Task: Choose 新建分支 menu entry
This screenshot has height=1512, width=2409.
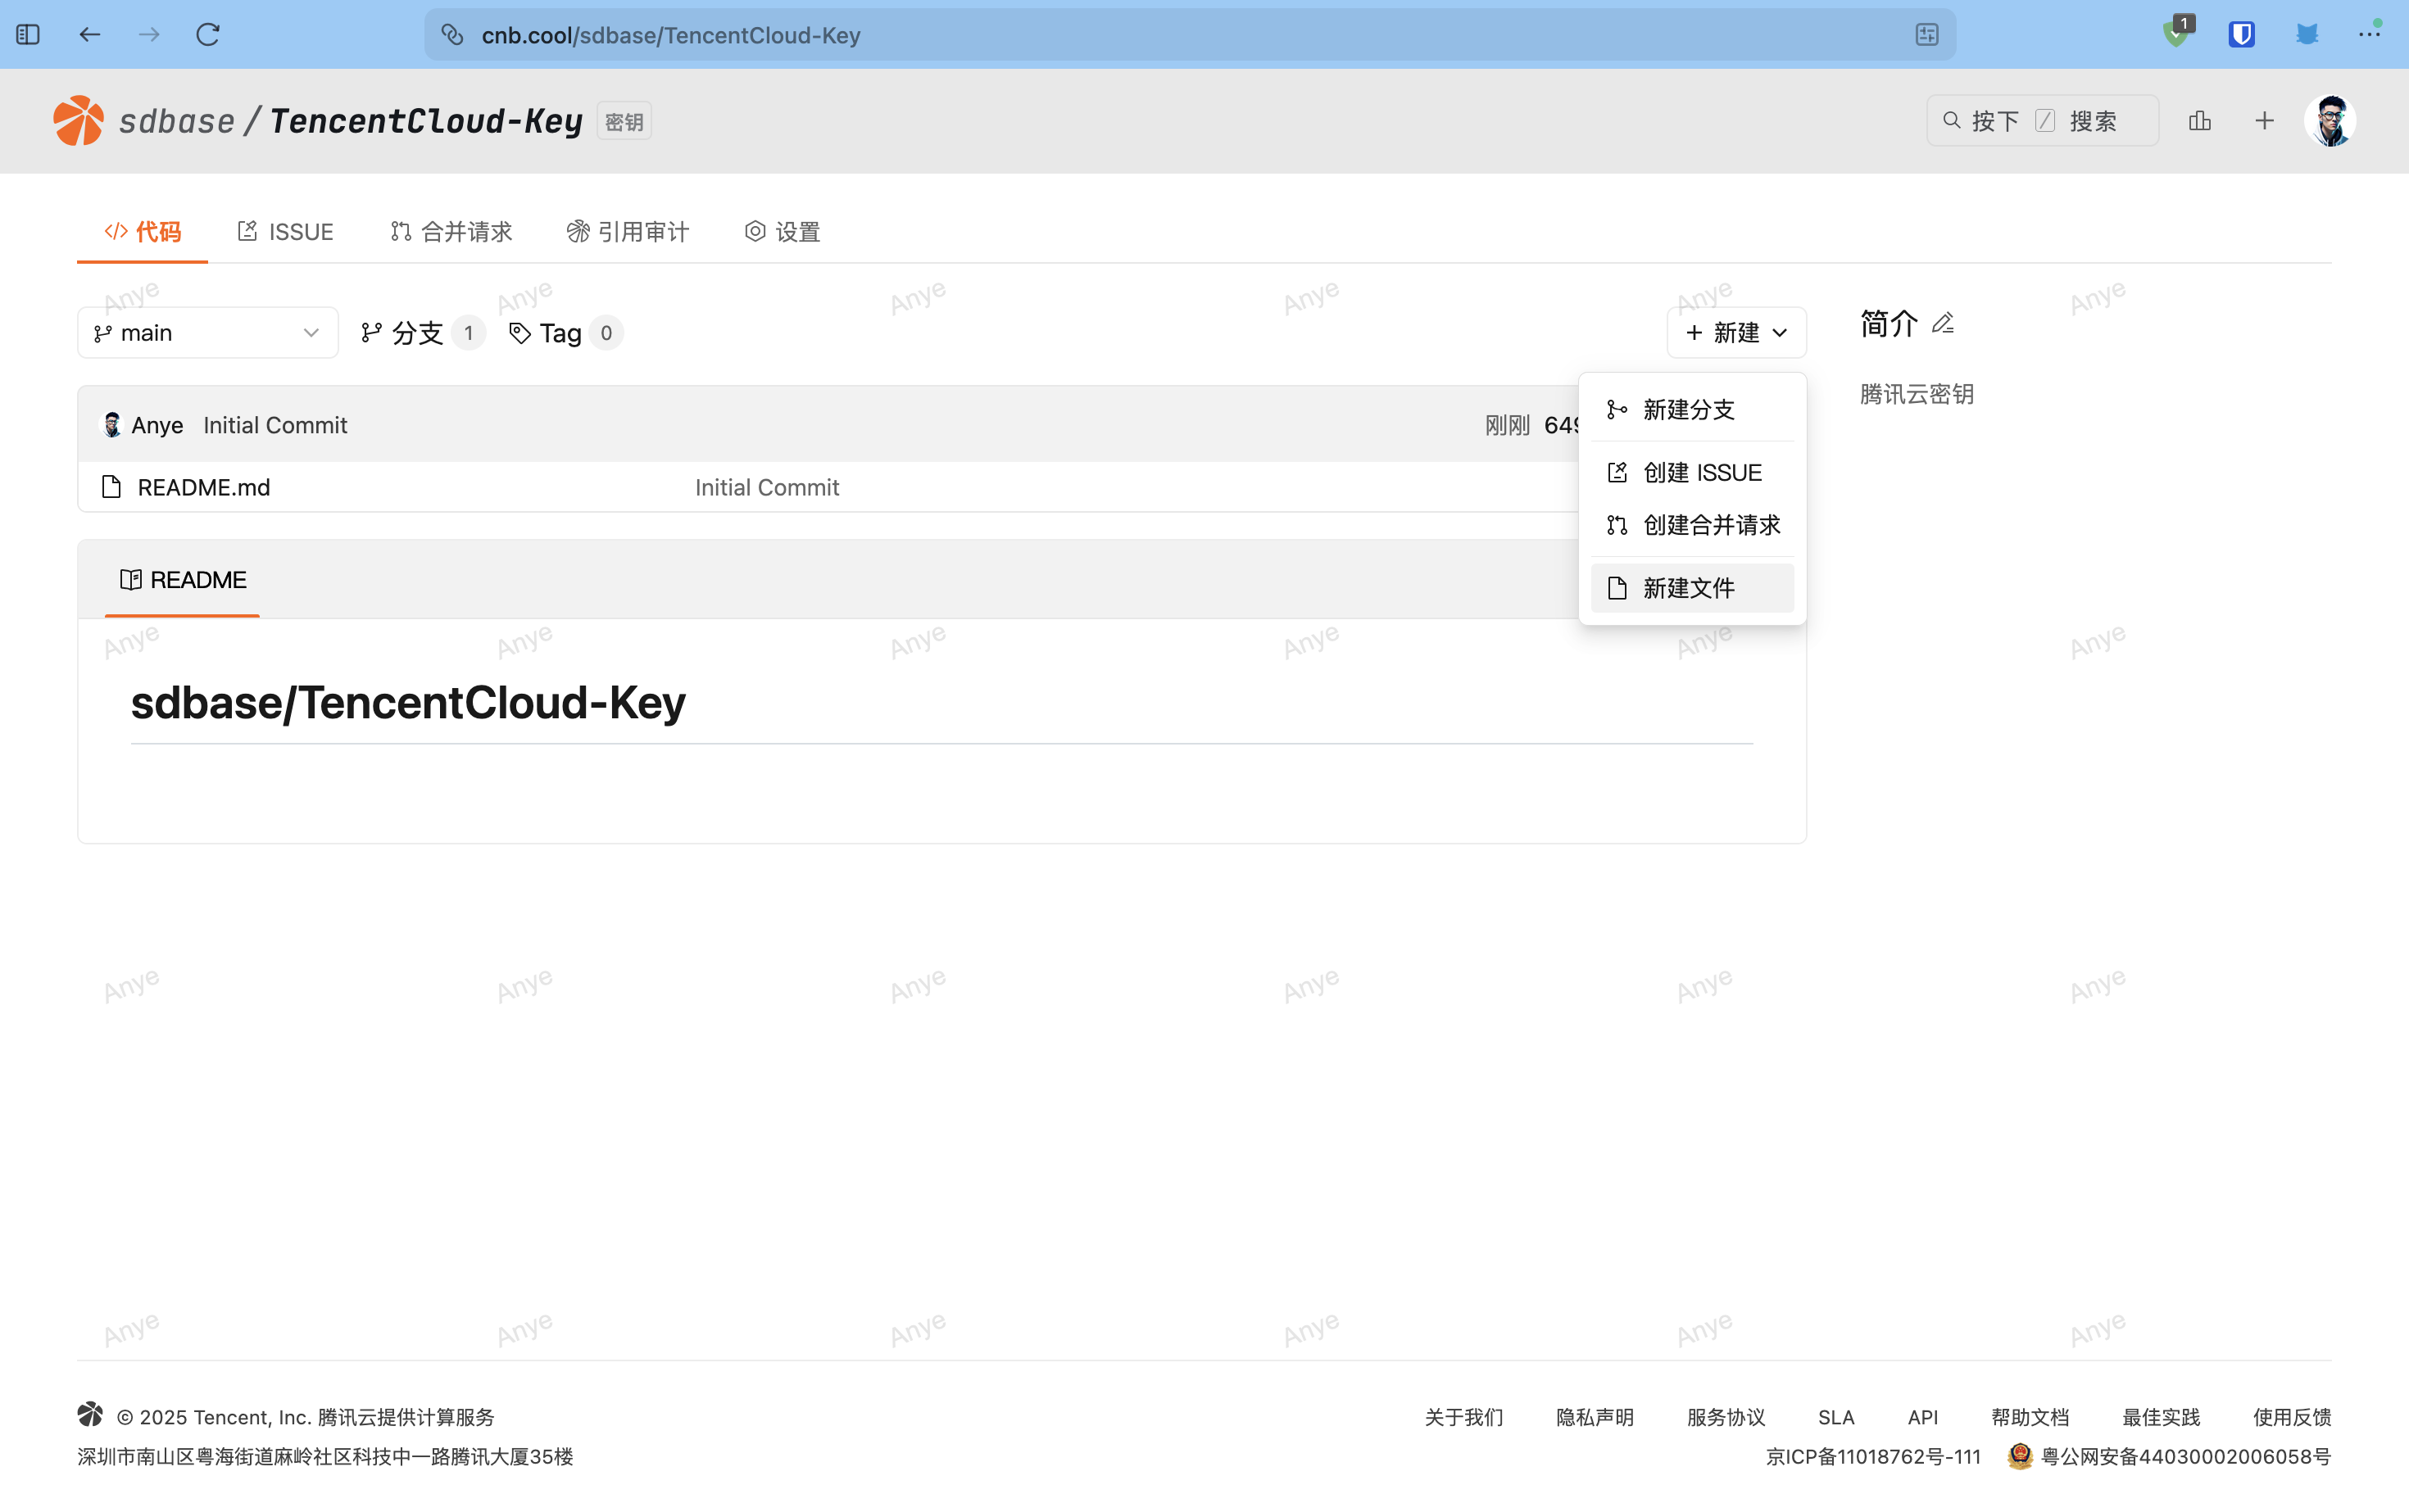Action: pyautogui.click(x=1690, y=409)
